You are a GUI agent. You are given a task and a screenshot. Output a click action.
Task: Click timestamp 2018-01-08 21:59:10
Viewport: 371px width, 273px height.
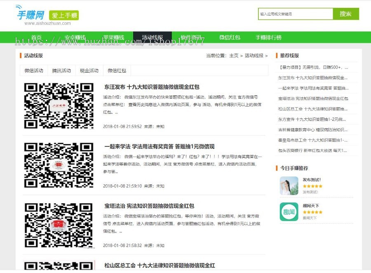(x=122, y=186)
